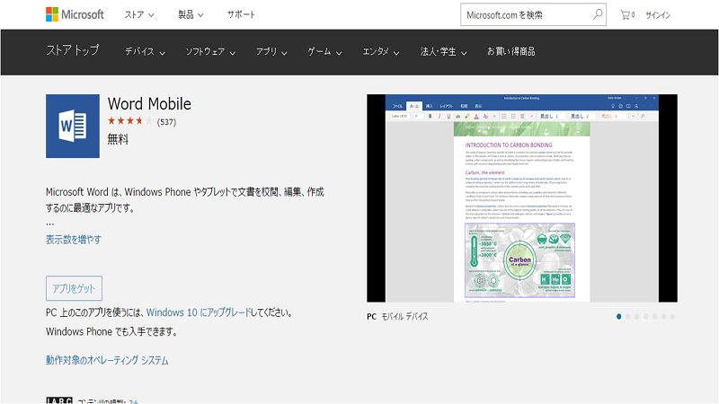The image size is (719, 404).
Task: Open お買い得商品 menu item
Action: tap(510, 52)
